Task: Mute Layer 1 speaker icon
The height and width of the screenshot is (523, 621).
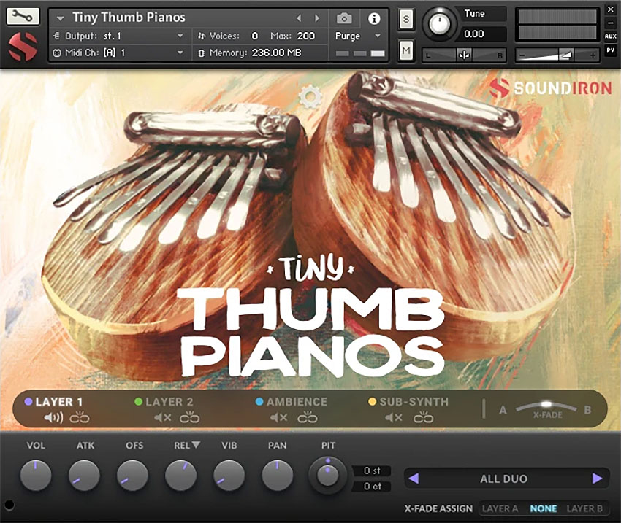Action: click(53, 417)
